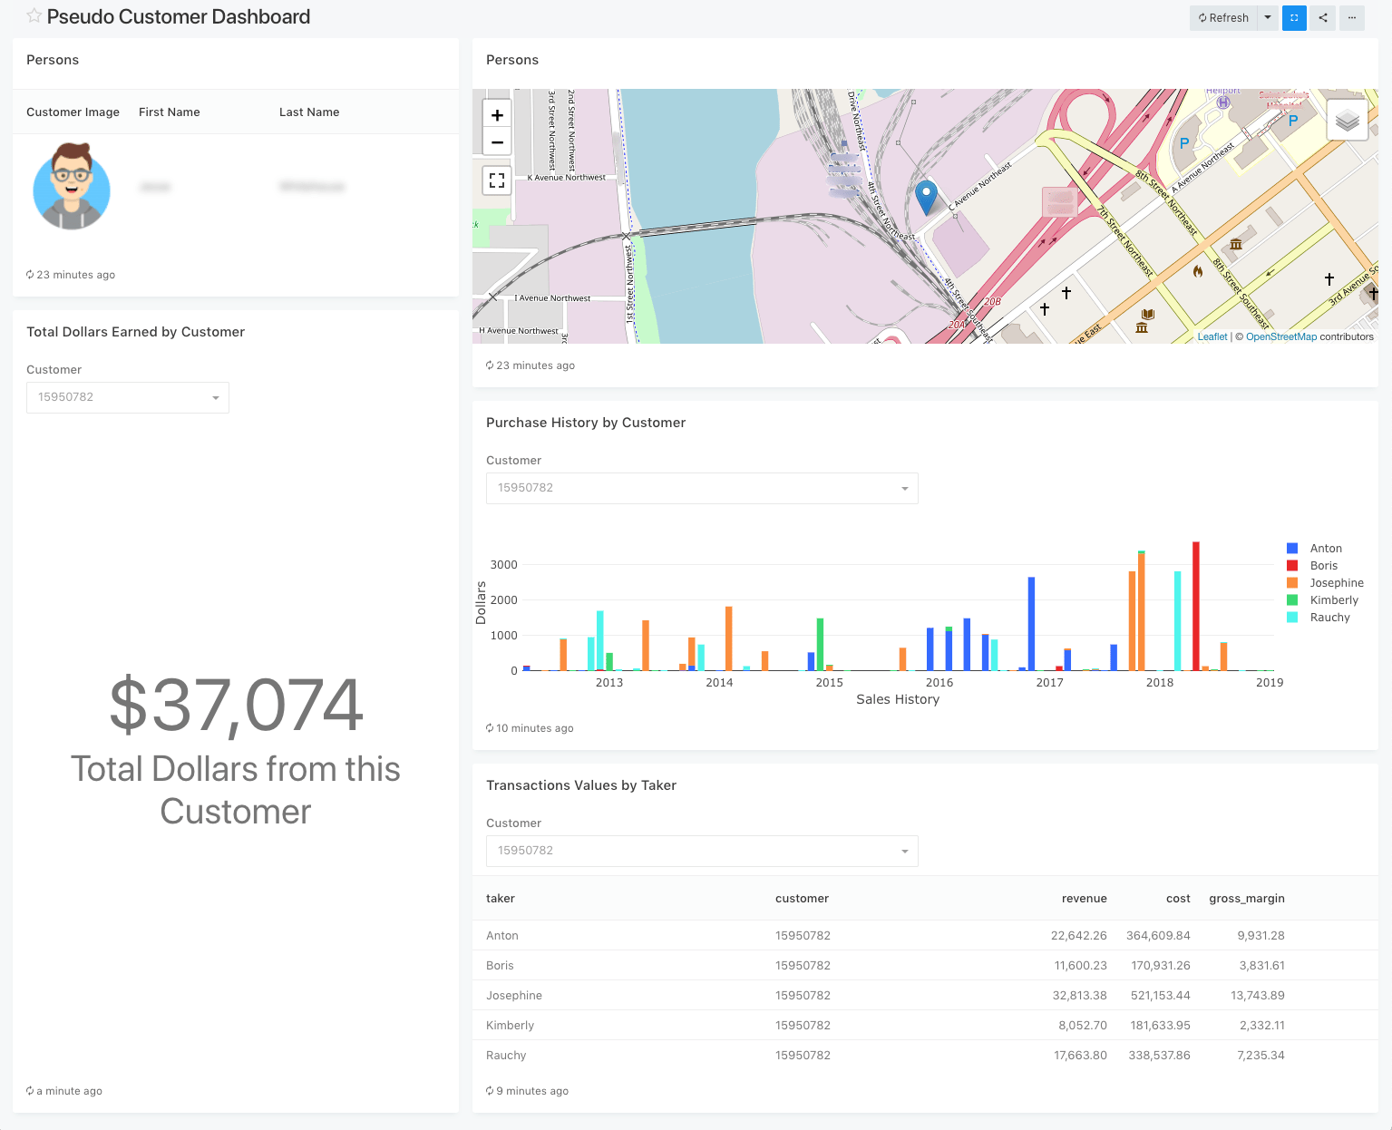Open the more options ellipsis icon
Screen dimensions: 1392x1130
coord(1352,18)
